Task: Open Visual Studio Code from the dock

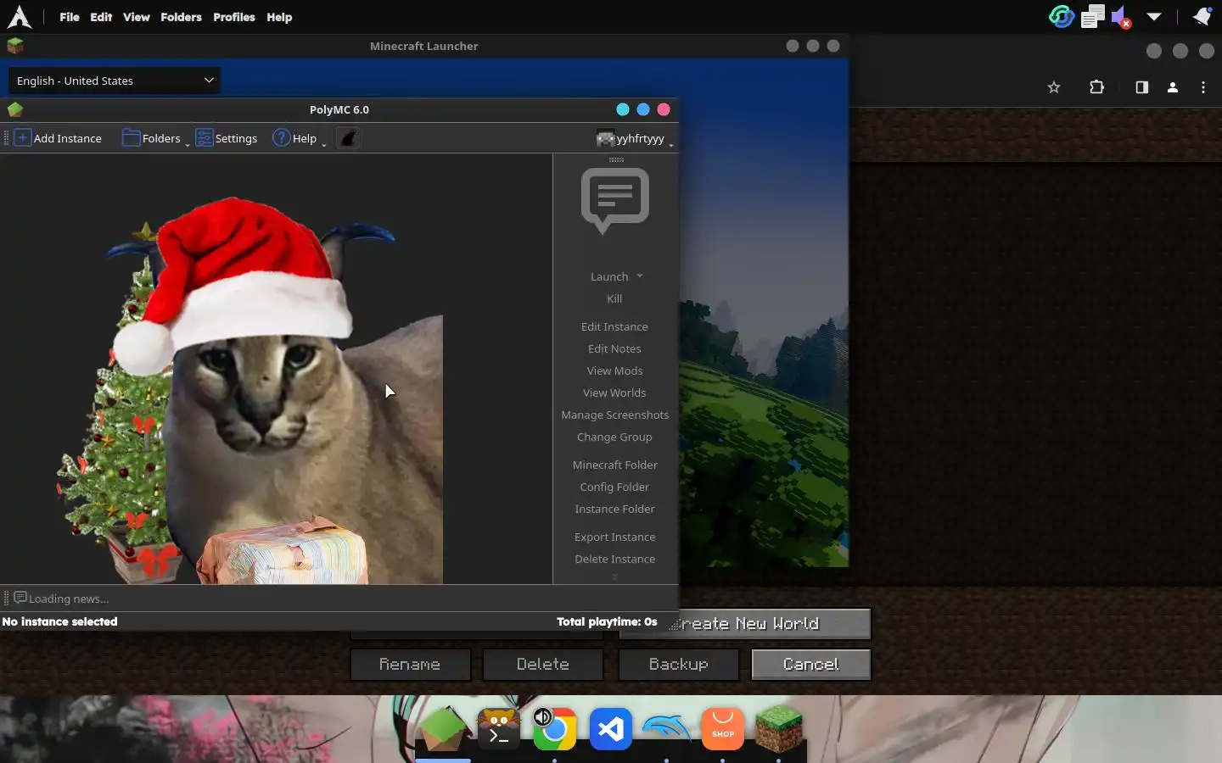Action: click(x=611, y=729)
